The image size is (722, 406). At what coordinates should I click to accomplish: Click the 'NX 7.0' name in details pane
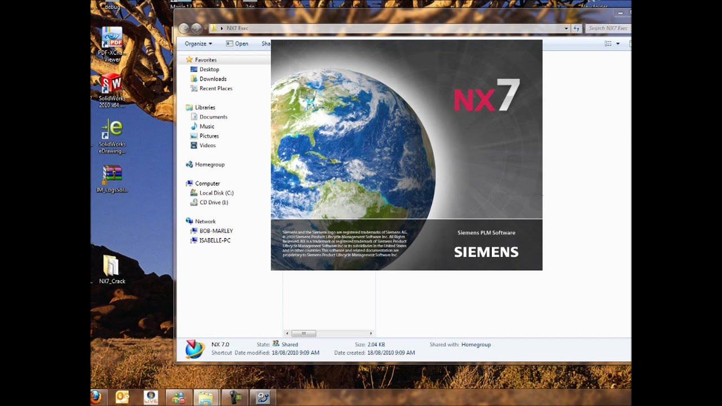tap(221, 345)
